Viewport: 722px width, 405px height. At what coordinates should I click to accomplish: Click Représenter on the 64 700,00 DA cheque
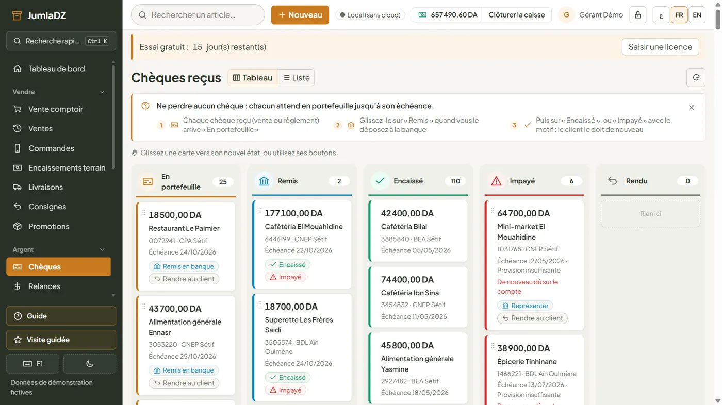coord(525,306)
